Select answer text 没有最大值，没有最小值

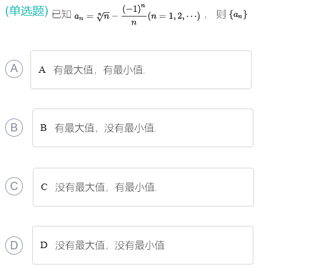[x=110, y=245]
